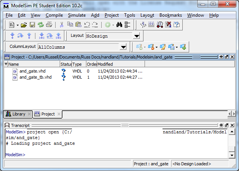Screen dimensions: 239x171
Task: Click the second Step Out icon with dots
Action: click(58, 36)
